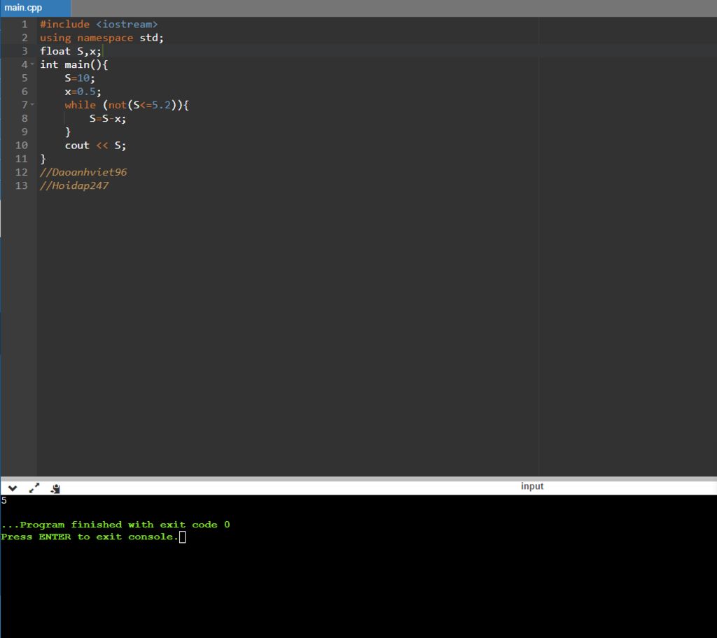Click the while (not(S<=5.2)) condition

pos(127,105)
